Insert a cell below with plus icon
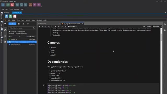Image resolution: width=167 pixels, height=94 pixels. (x=43, y=27)
